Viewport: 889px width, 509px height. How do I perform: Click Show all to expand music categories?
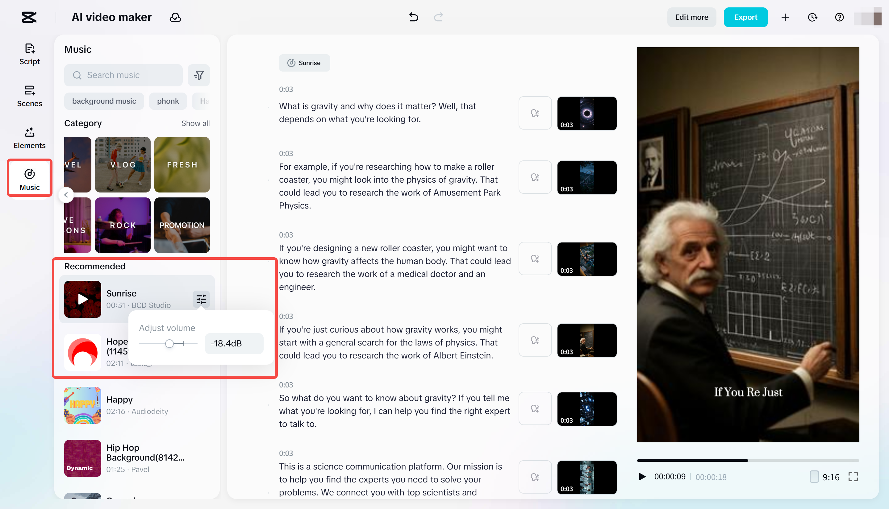click(195, 123)
